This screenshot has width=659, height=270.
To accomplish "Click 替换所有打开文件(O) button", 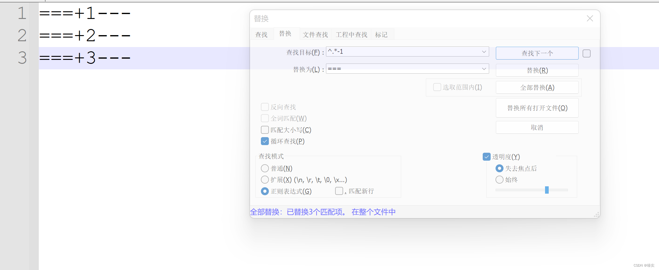I will pos(537,108).
